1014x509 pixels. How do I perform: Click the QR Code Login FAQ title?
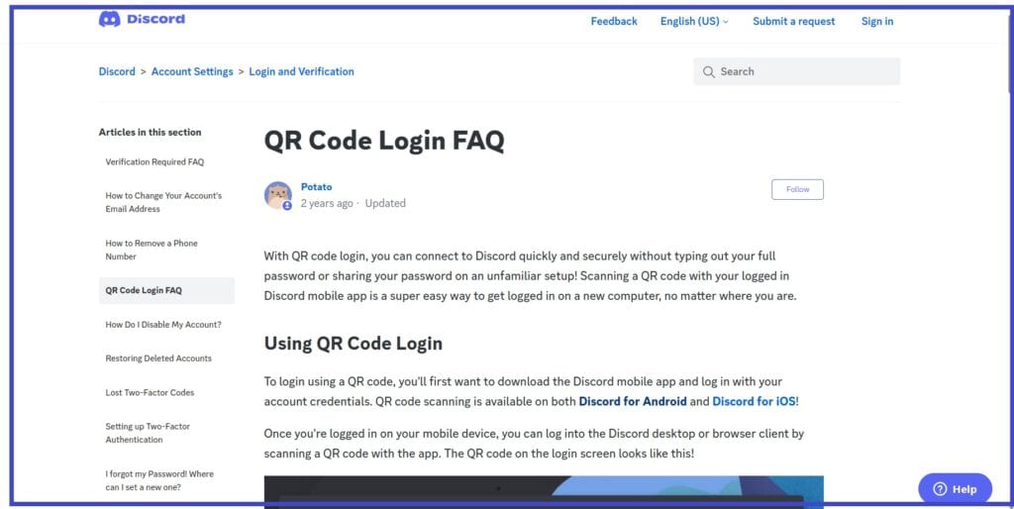point(384,141)
